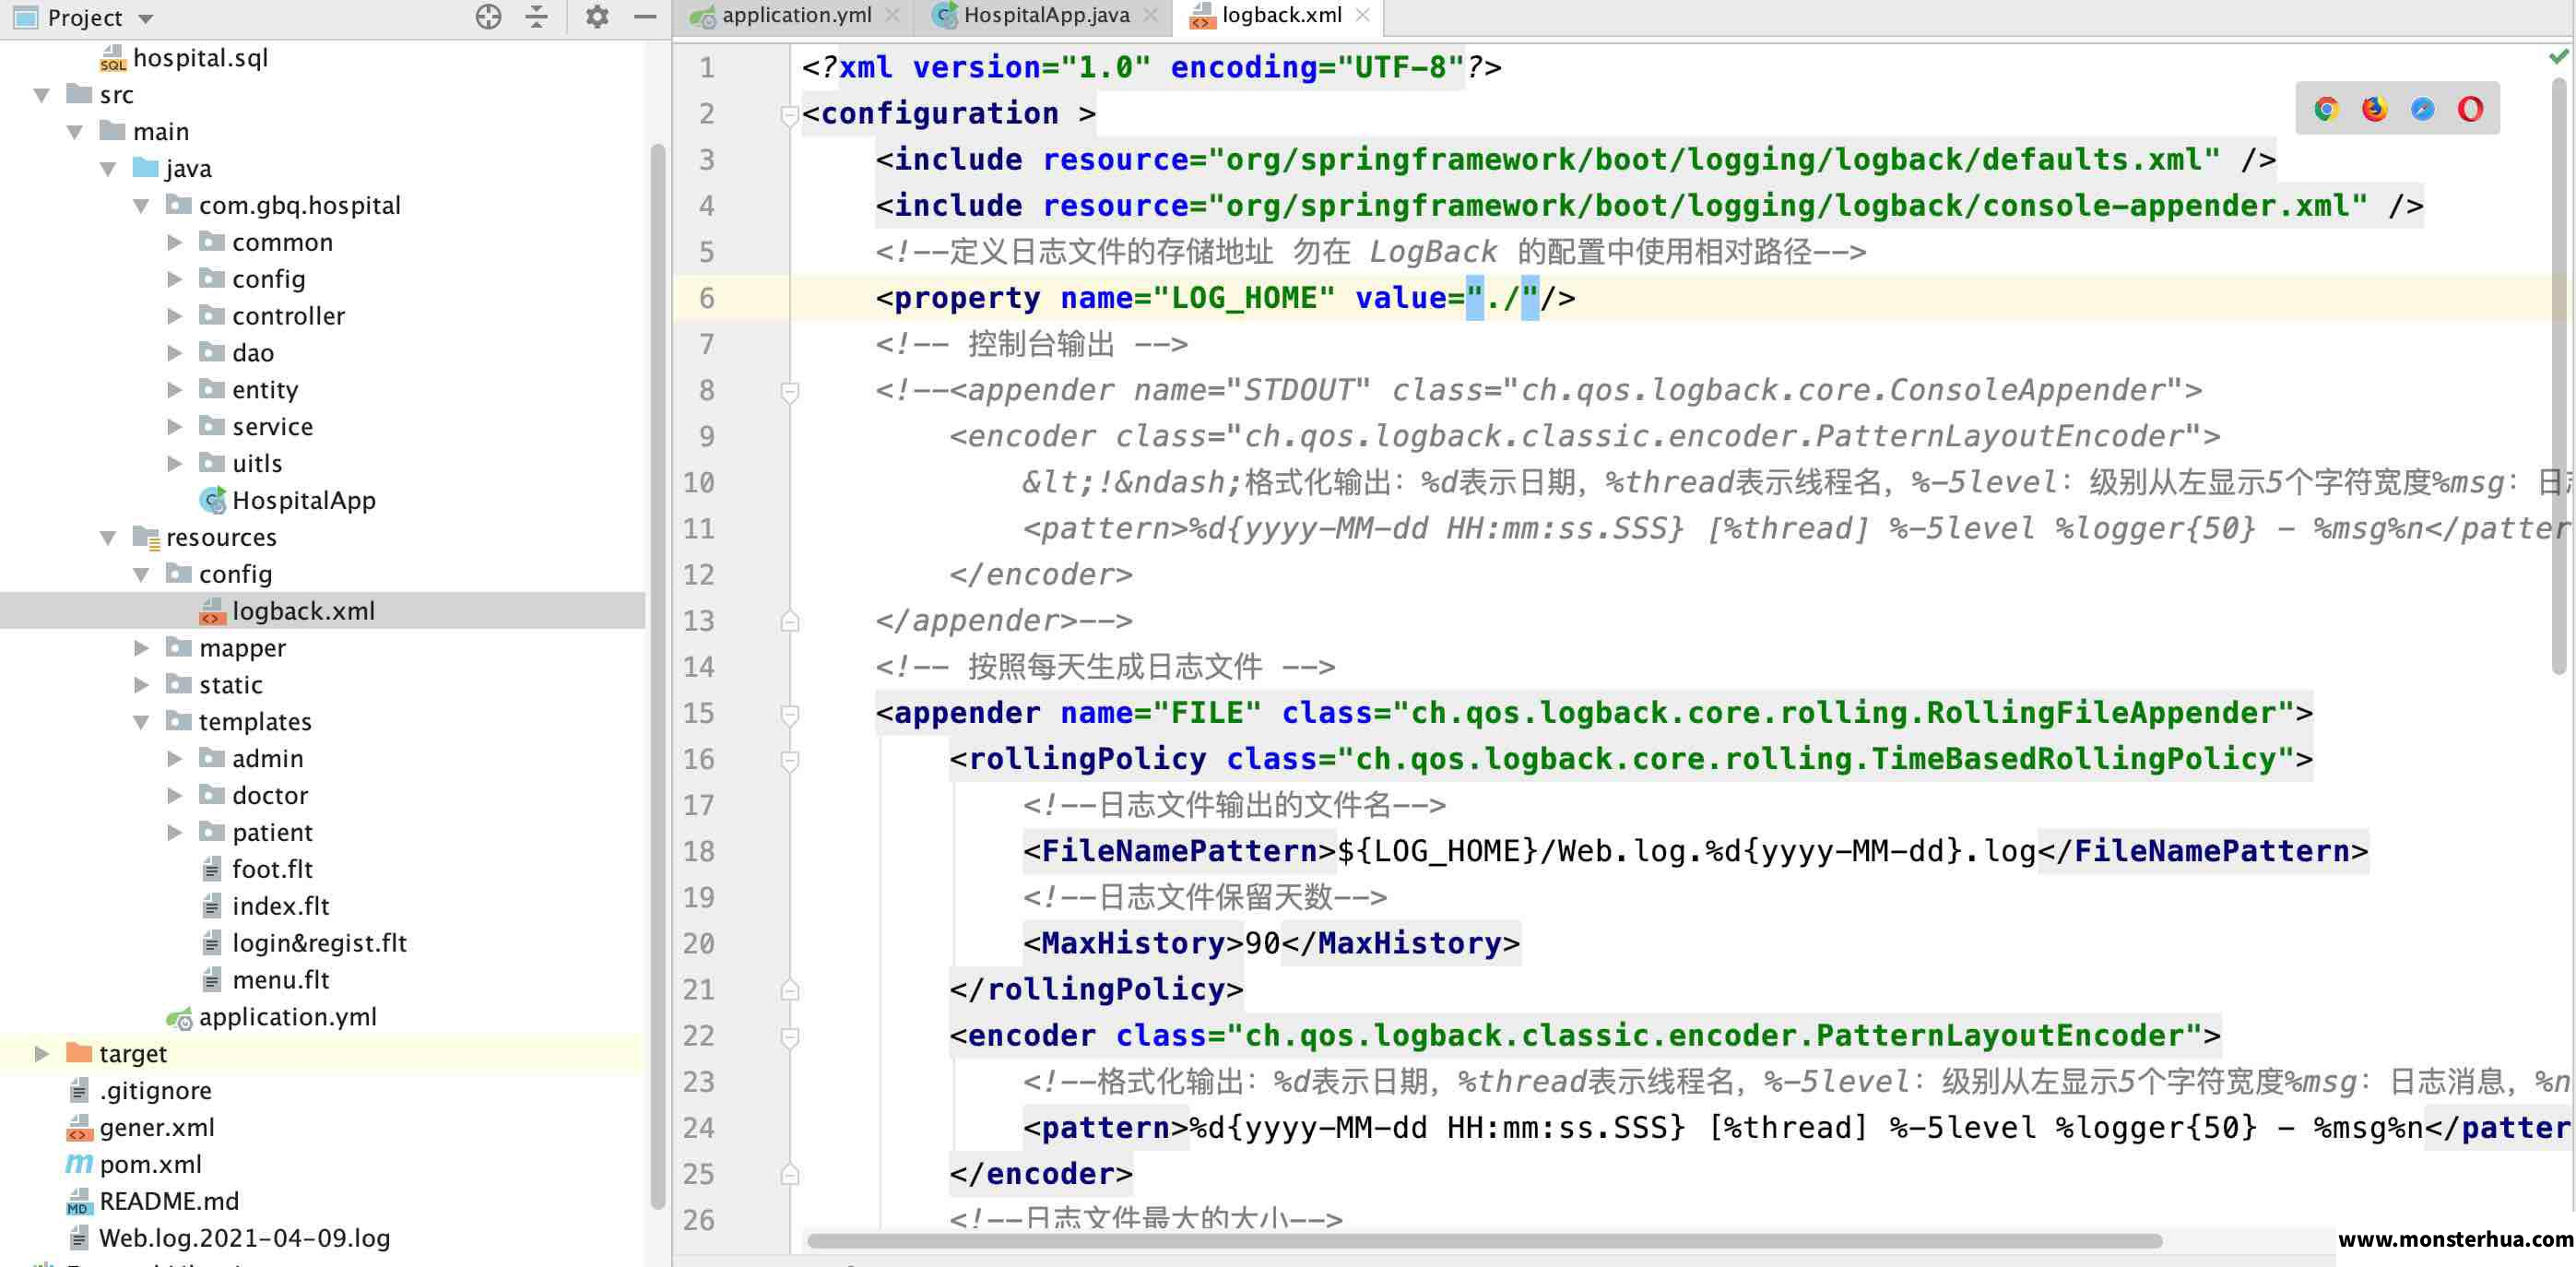2576x1267 pixels.
Task: Click the Project tree vertical scrollbar
Action: tap(657, 677)
